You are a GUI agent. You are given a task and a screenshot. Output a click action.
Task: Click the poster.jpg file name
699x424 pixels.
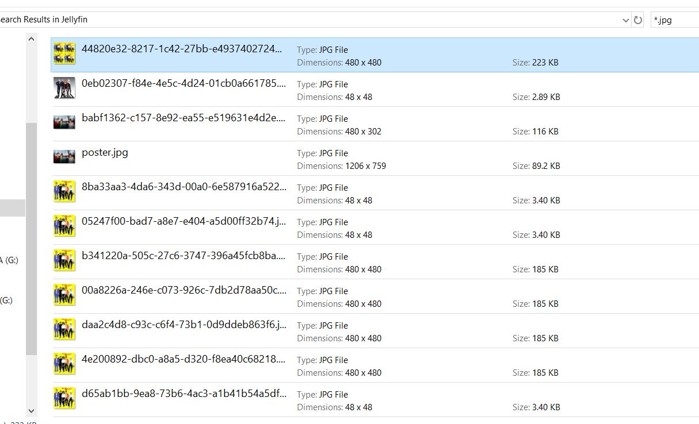click(x=105, y=152)
